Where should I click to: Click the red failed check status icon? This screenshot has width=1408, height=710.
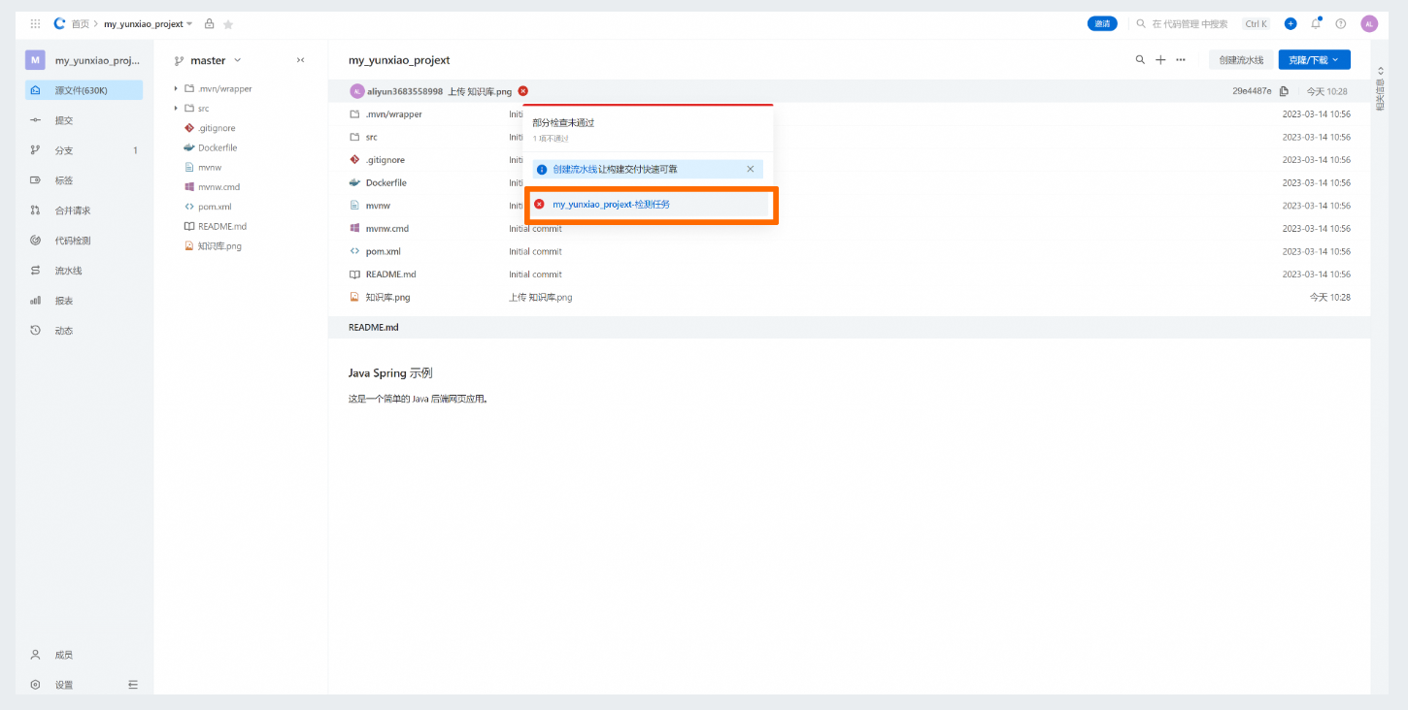(523, 91)
